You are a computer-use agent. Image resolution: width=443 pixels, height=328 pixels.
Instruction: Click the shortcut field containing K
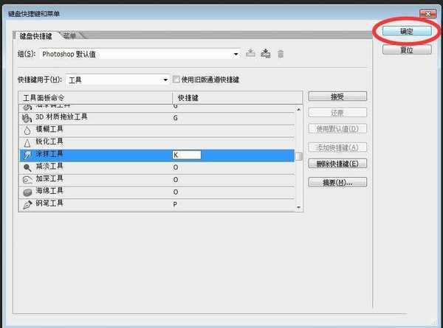coord(187,155)
